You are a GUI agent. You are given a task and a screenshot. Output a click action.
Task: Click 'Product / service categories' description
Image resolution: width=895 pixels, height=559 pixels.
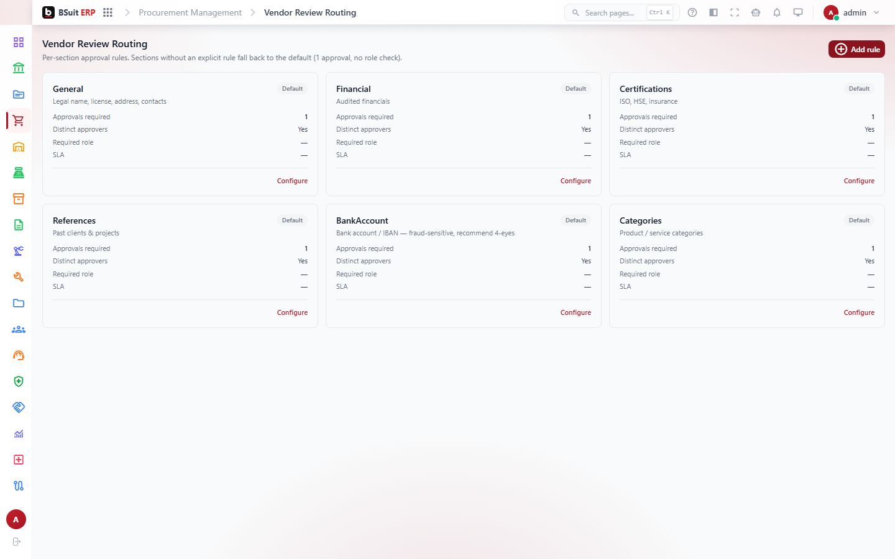point(661,233)
